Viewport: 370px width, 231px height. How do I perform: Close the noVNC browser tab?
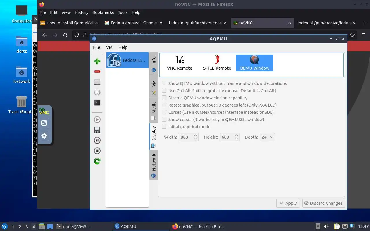tap(289, 23)
